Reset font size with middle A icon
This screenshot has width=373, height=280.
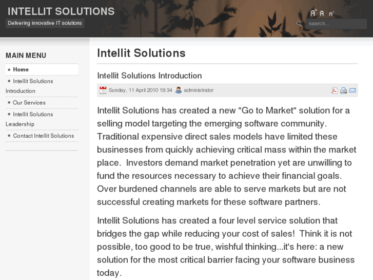click(x=322, y=14)
